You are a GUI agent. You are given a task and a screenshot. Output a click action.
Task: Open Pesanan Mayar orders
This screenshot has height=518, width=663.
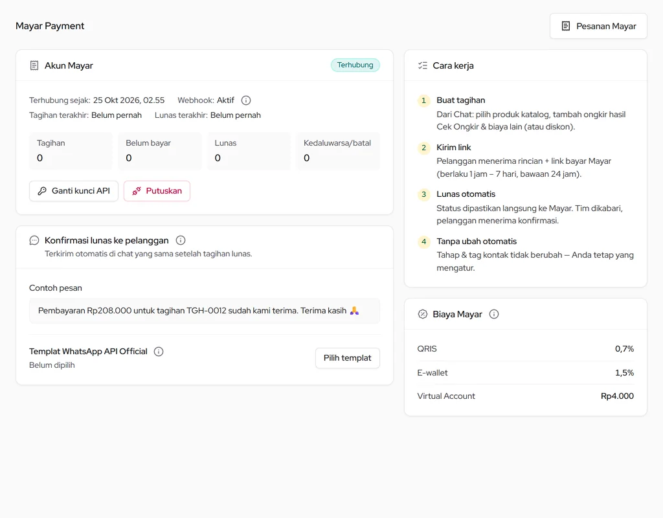pyautogui.click(x=598, y=26)
